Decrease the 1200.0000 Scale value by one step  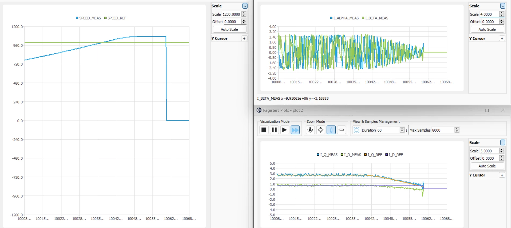click(244, 16)
